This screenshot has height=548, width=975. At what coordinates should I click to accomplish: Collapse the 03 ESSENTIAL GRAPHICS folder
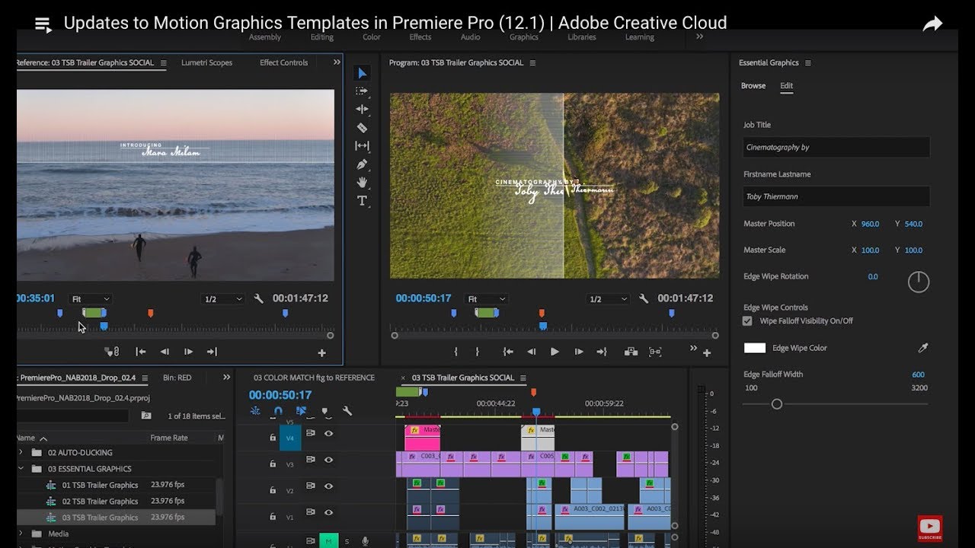(x=21, y=469)
